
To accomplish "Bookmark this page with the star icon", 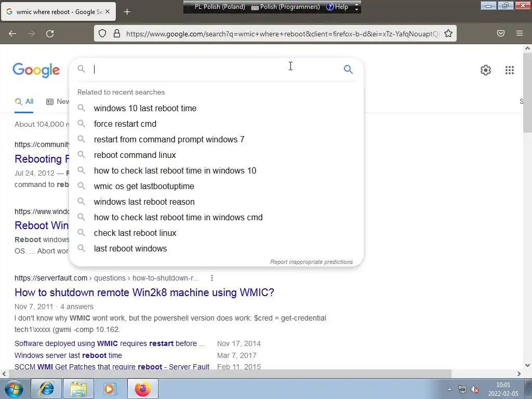I will coord(448,33).
